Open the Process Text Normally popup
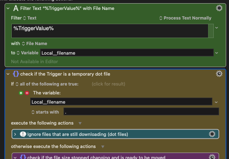Screen dimensions: 229x159 click(x=185, y=18)
